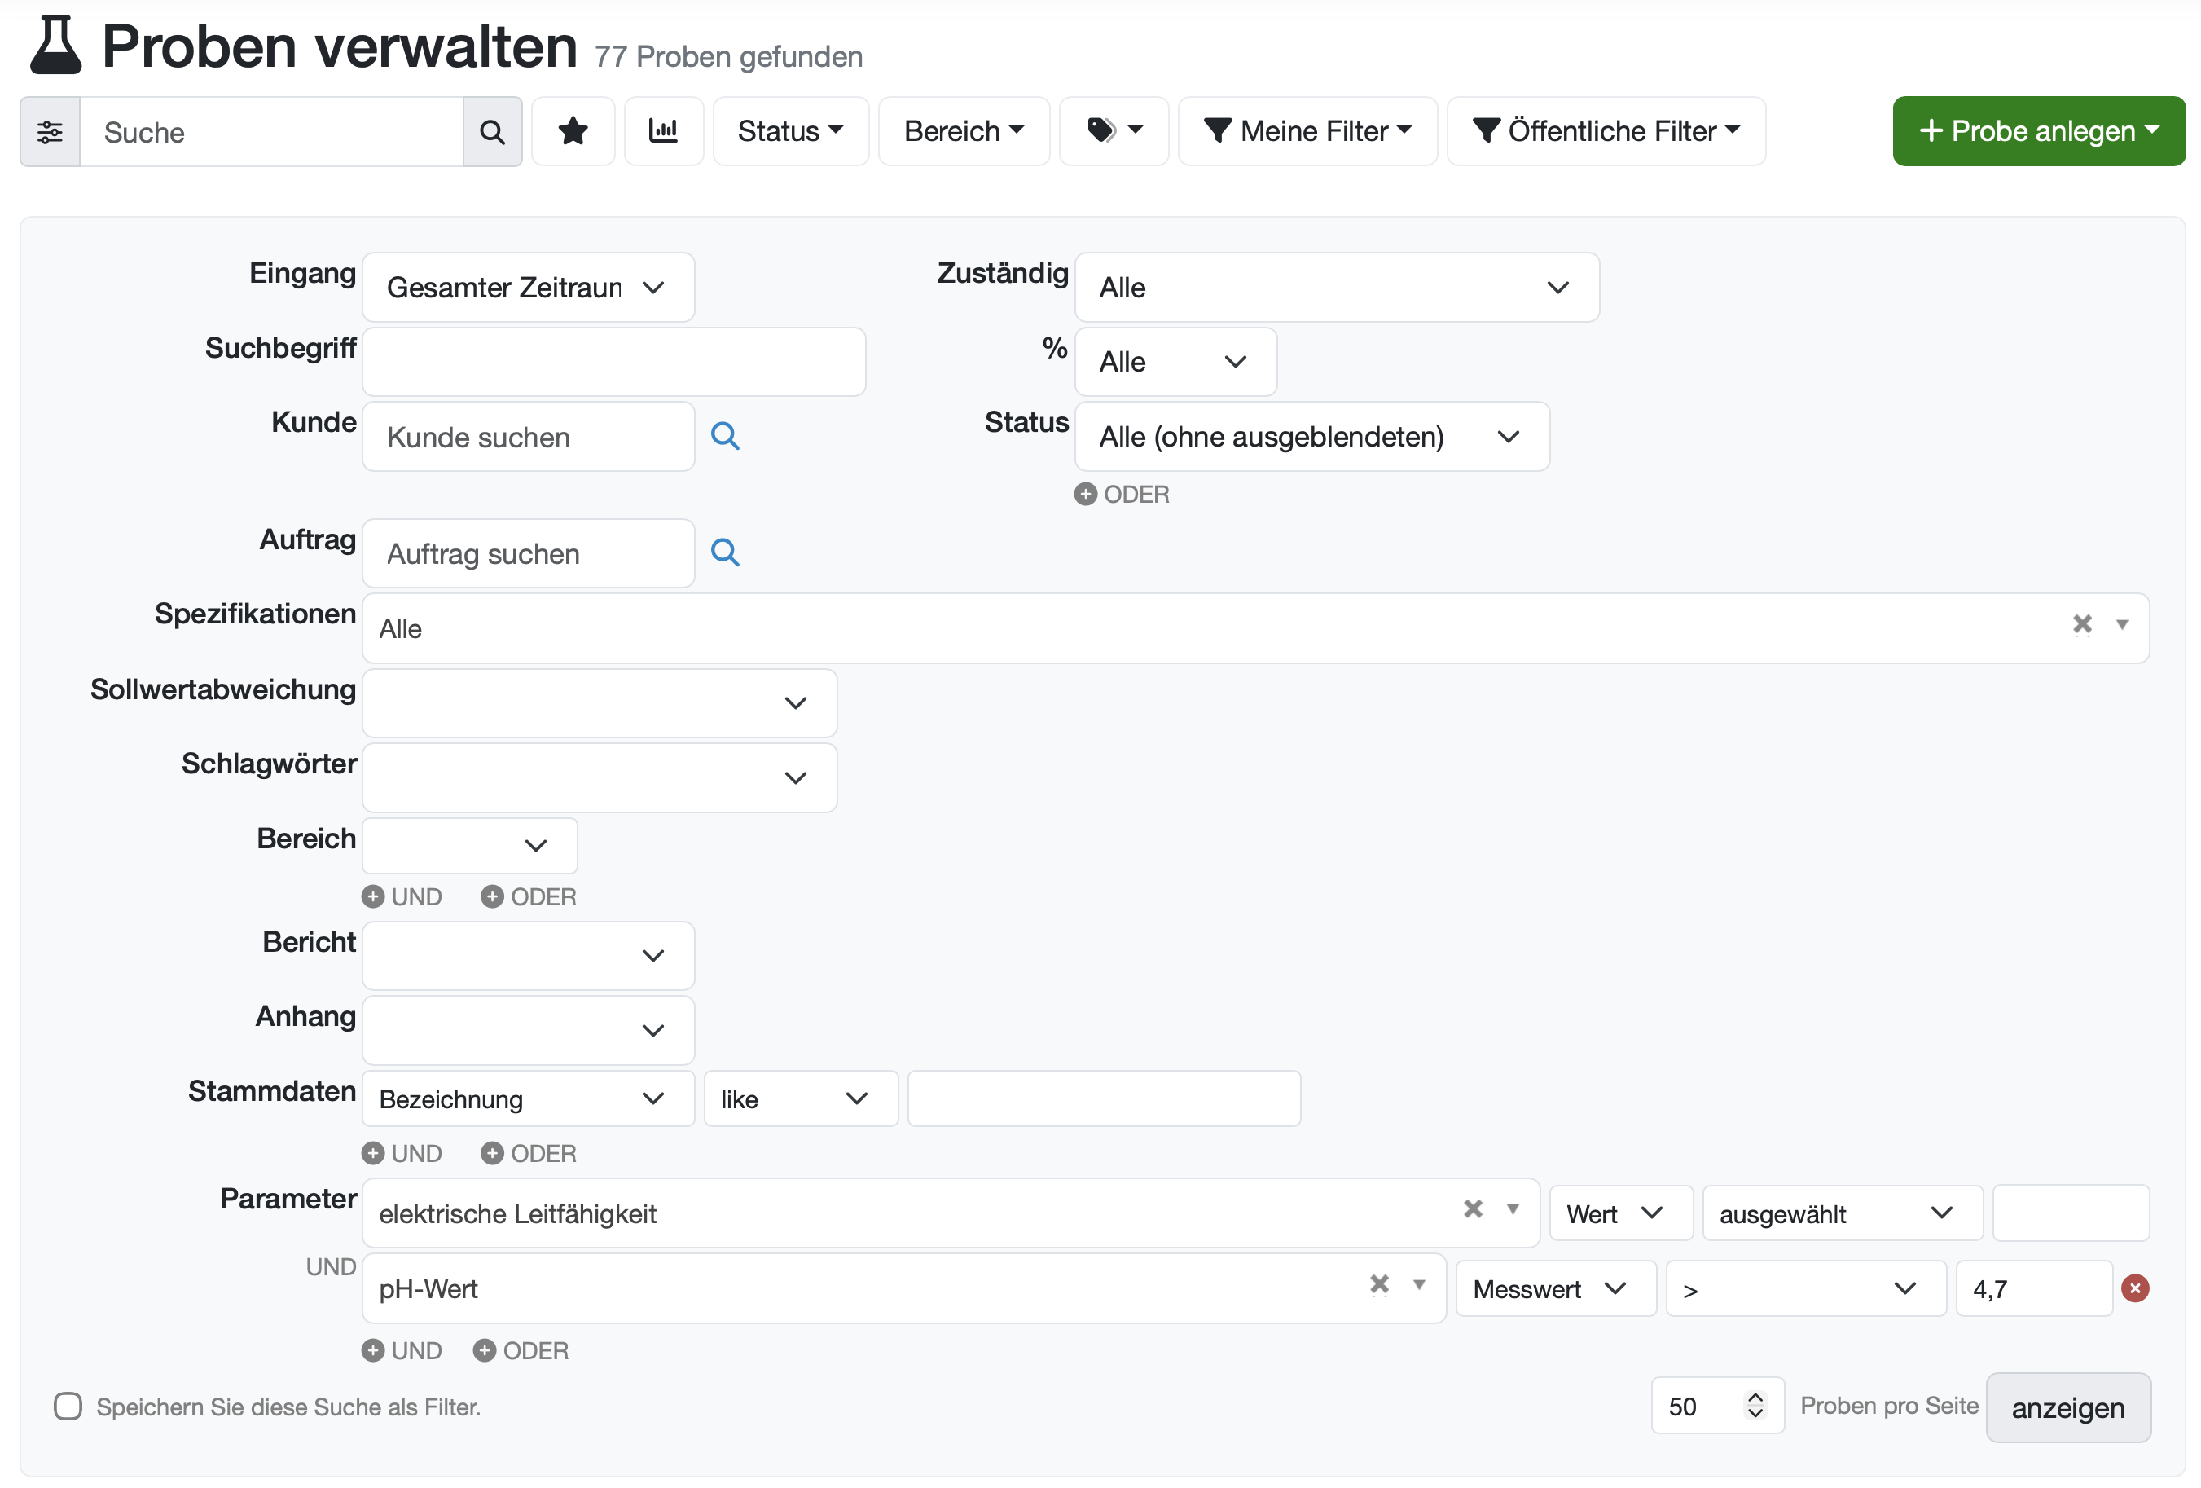Click the Auftrag search magnifier icon

pos(724,552)
